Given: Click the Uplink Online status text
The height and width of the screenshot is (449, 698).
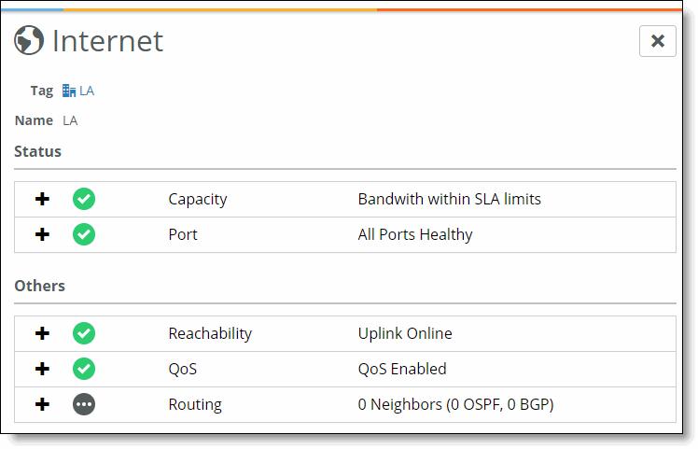Looking at the screenshot, I should [405, 333].
